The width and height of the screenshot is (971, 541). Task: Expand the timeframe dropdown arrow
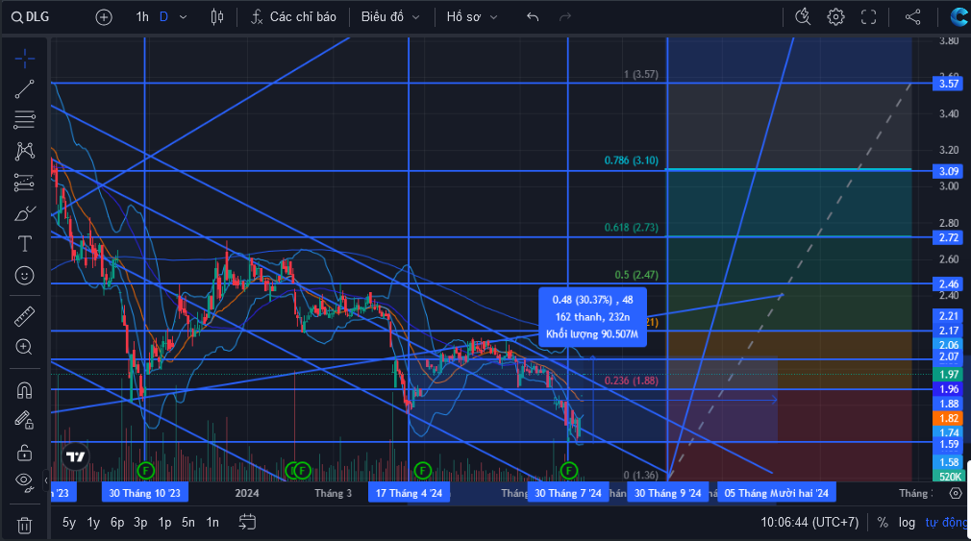click(x=184, y=17)
